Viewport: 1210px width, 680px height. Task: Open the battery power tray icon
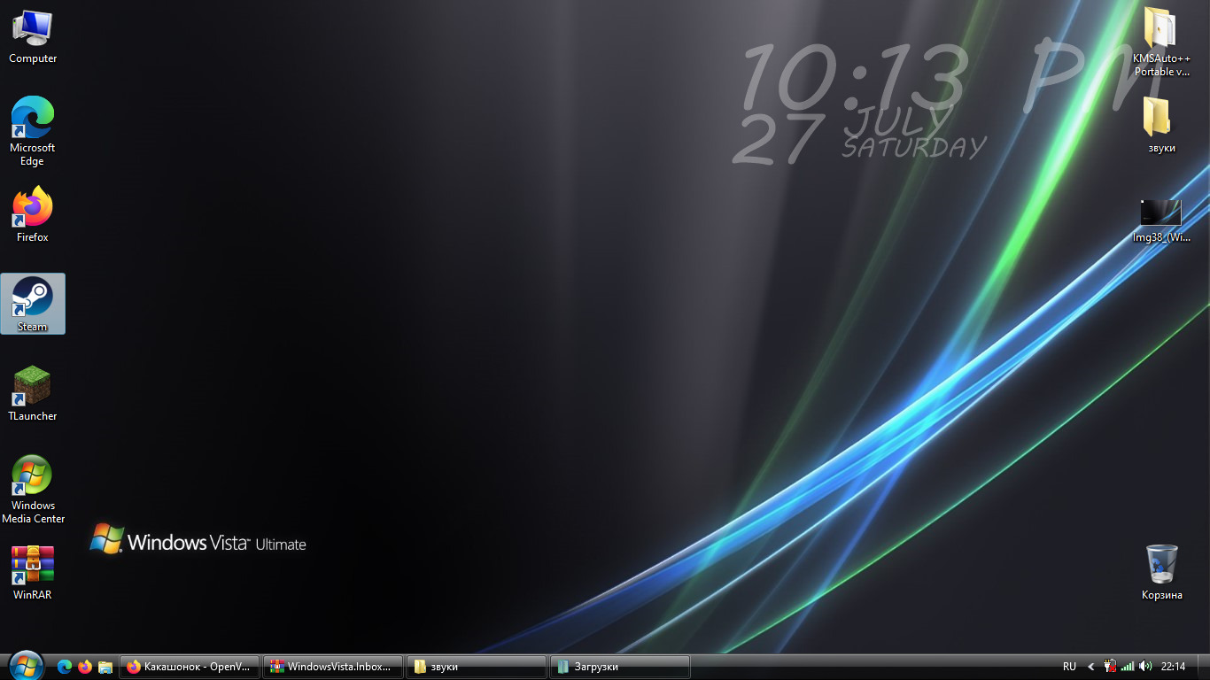(1111, 667)
